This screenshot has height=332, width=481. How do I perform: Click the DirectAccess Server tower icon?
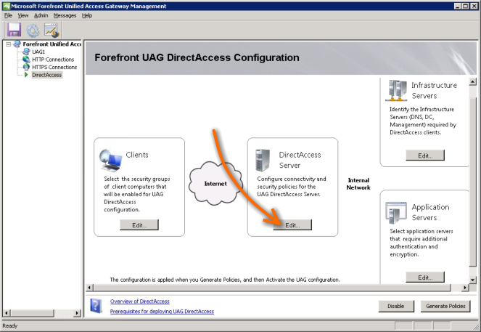(263, 160)
